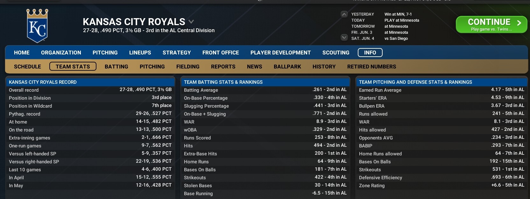Viewport: 530px width, 199px height.
Task: Click the 'Pythag. record' row
Action: [90, 114]
